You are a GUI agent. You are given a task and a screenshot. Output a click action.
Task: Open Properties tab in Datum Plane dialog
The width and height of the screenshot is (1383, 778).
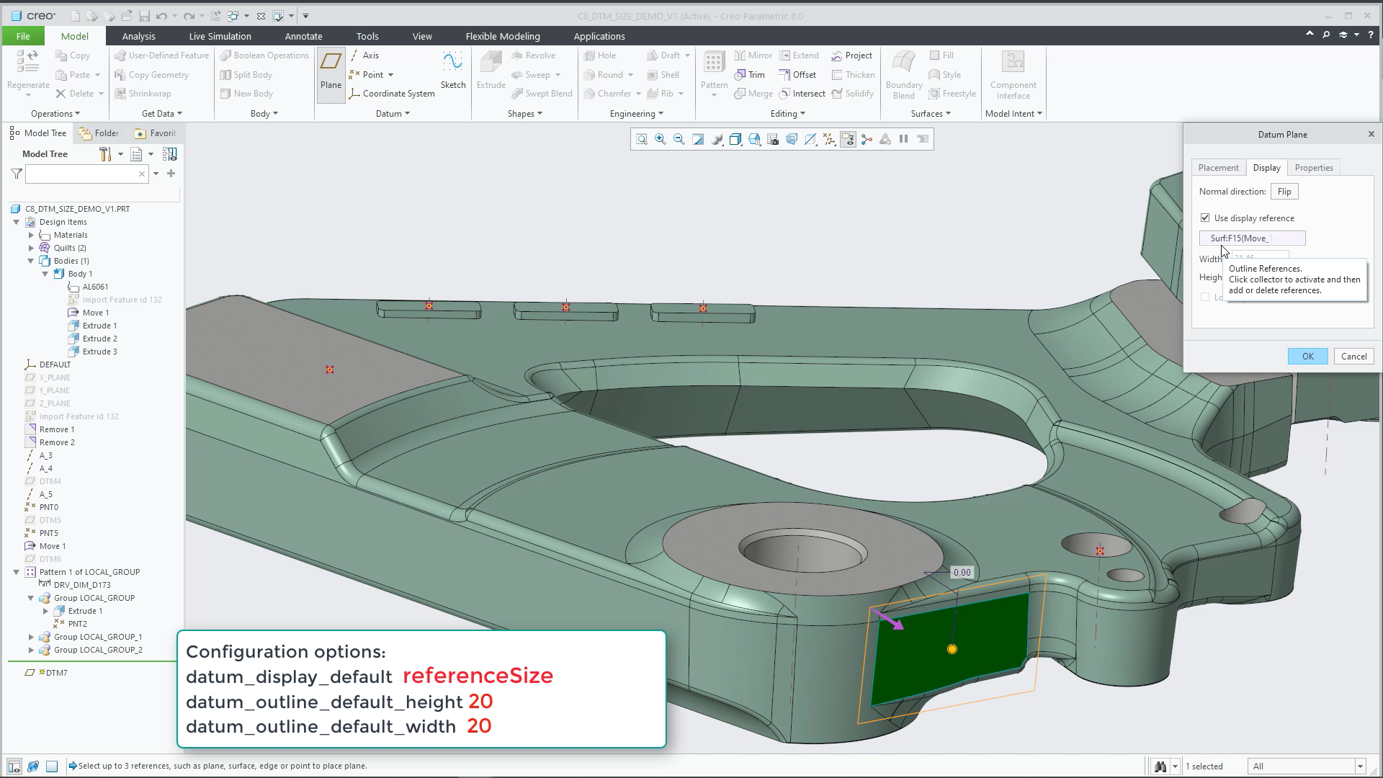click(x=1313, y=167)
